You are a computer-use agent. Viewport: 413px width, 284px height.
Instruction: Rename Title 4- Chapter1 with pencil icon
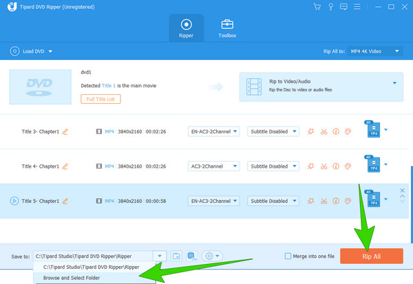65,166
